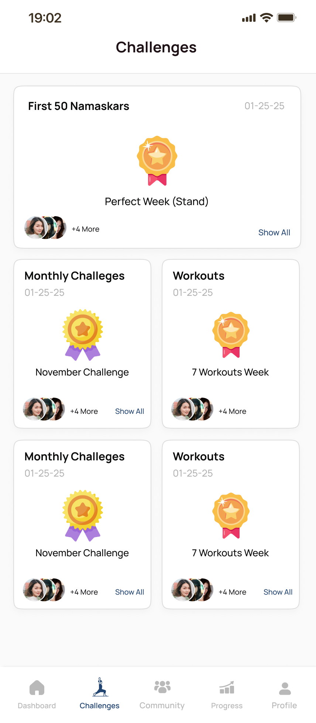The image size is (316, 723).
Task: Tap the upper 7 Workouts Week medal
Action: click(x=231, y=335)
